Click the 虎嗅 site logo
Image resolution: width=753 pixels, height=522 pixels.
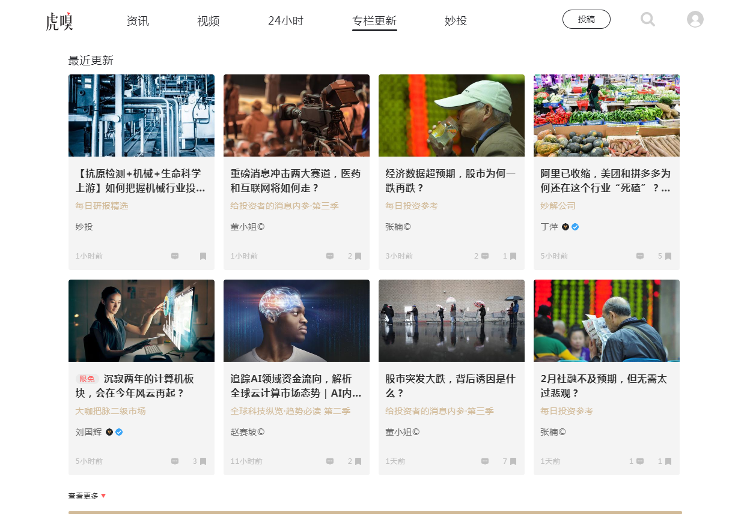[x=59, y=21]
